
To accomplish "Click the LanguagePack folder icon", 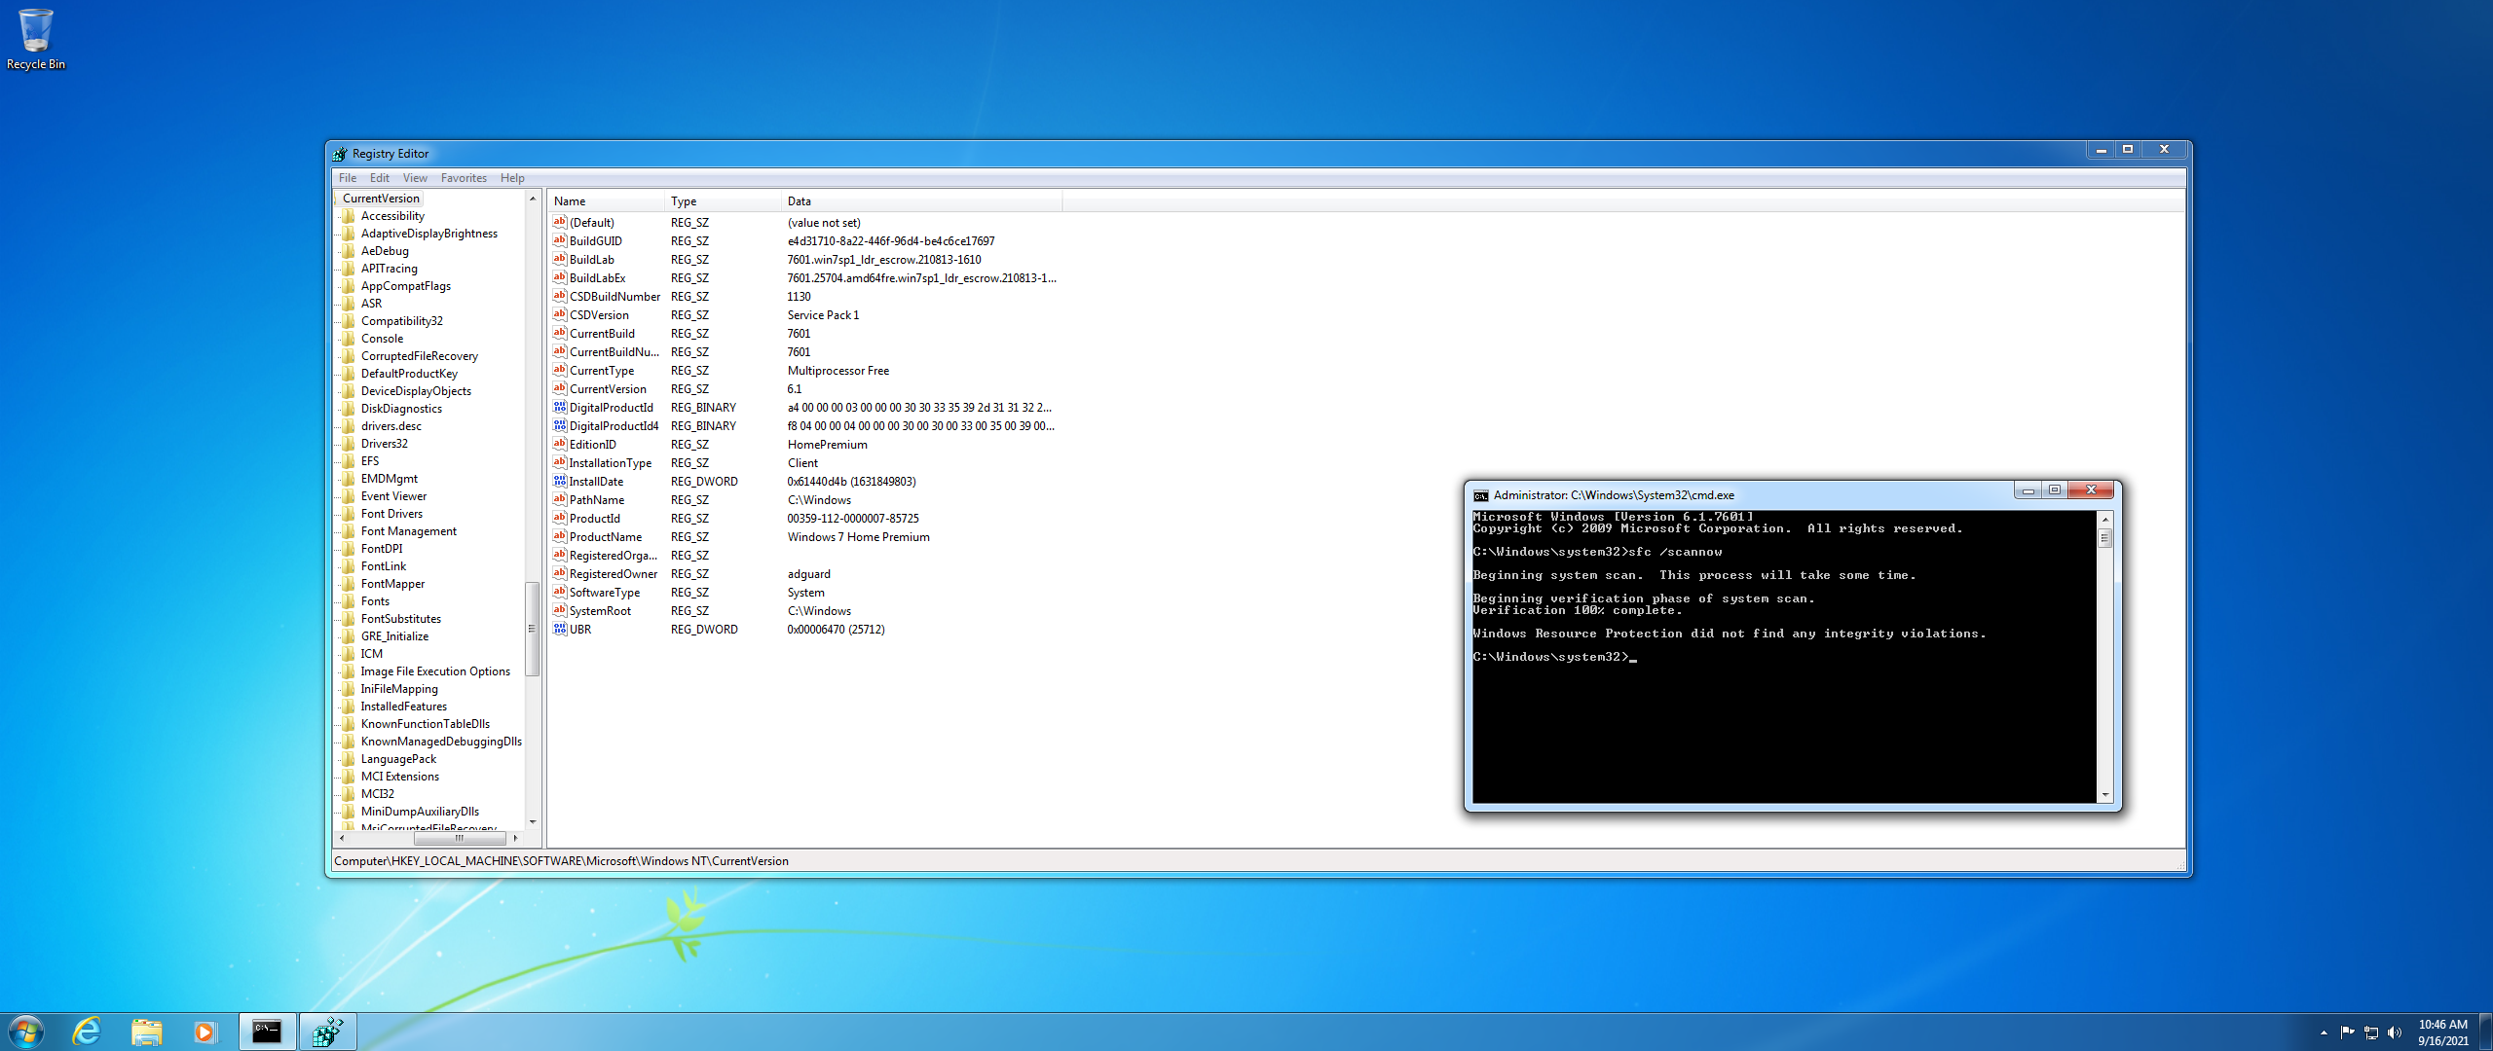I will 349,759.
